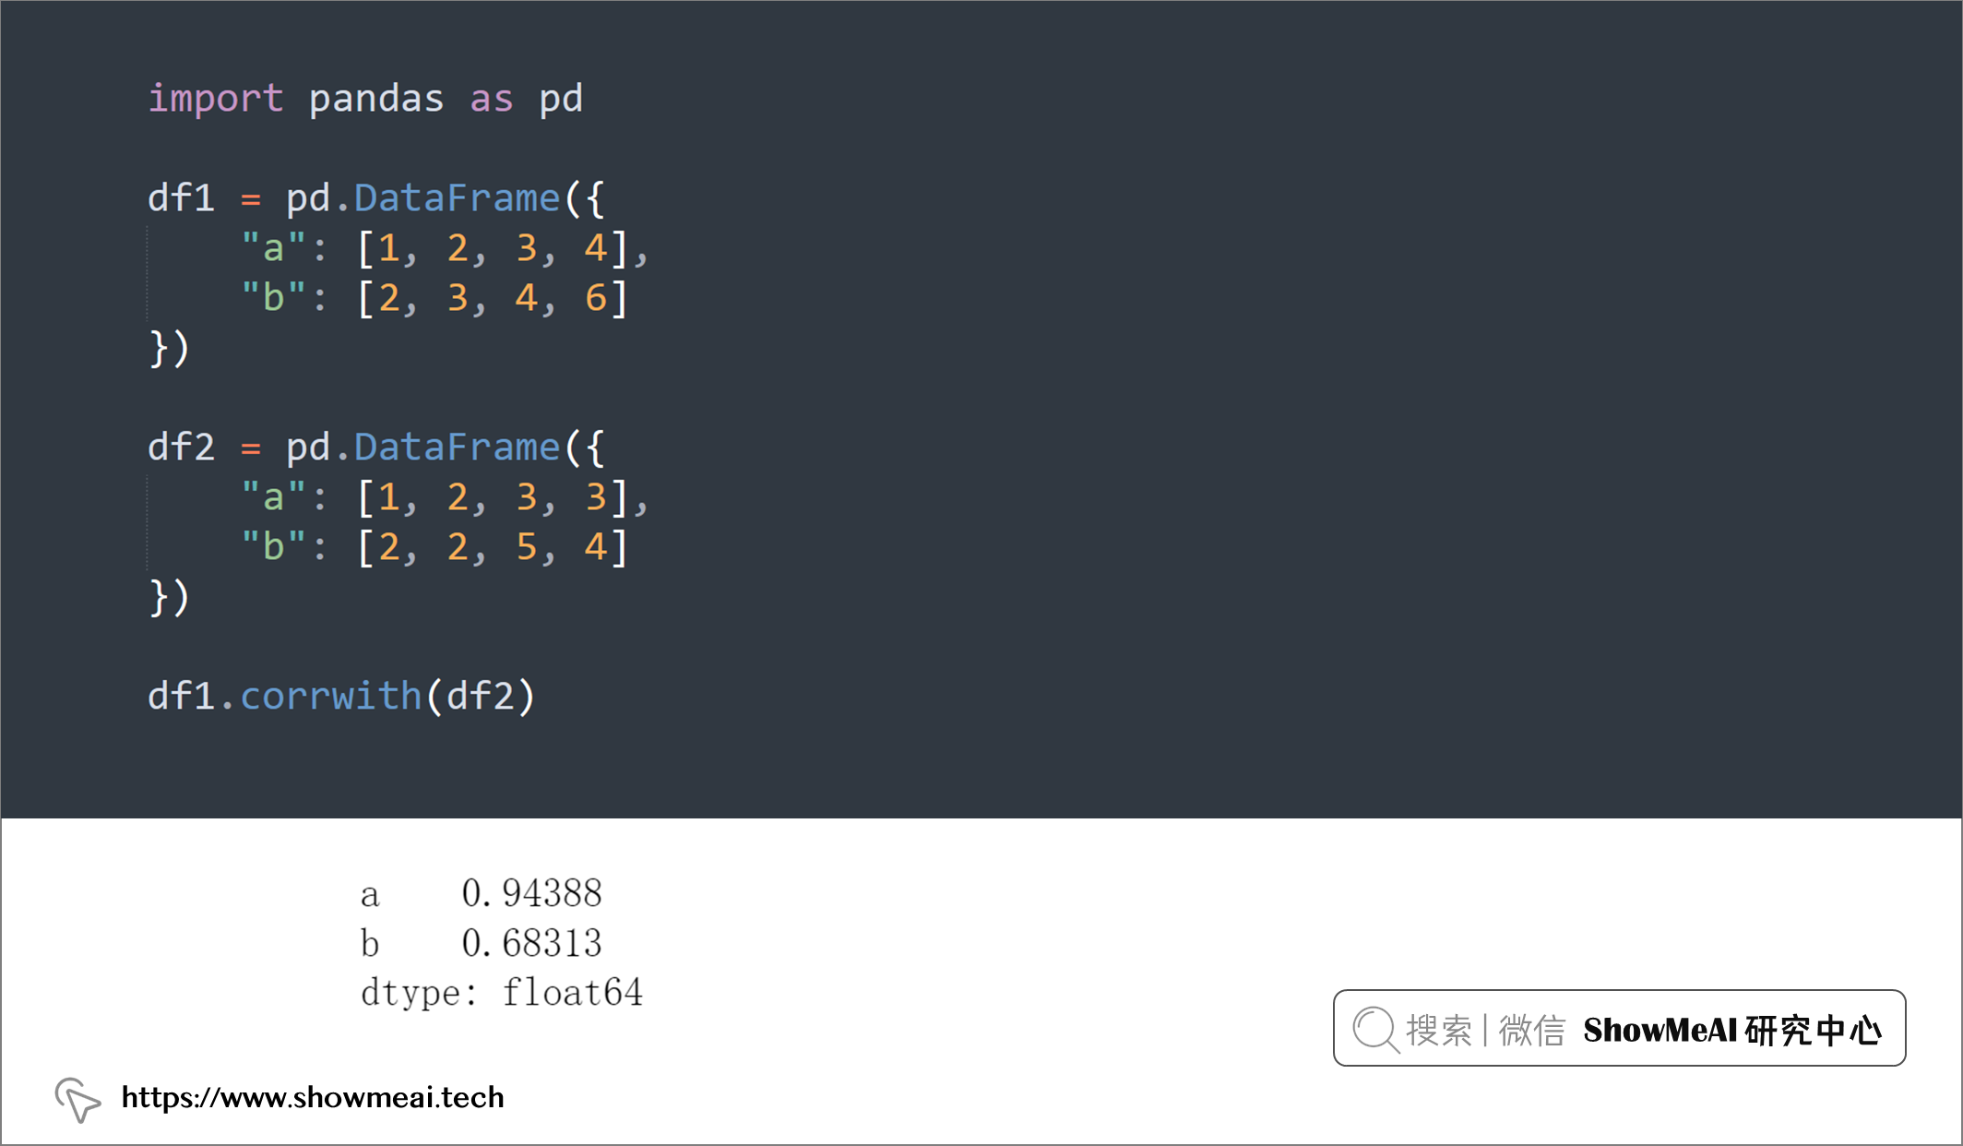Click the corrwith method name

pos(331,696)
